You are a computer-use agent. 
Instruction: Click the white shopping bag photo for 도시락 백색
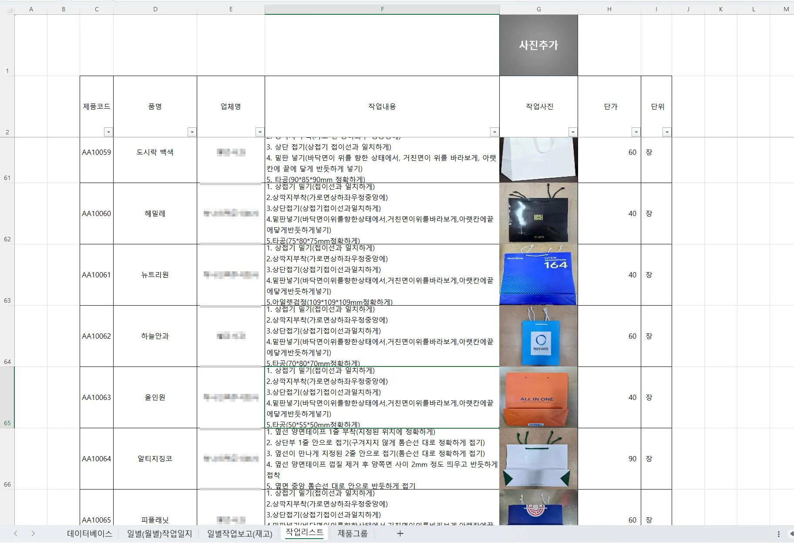tap(538, 160)
